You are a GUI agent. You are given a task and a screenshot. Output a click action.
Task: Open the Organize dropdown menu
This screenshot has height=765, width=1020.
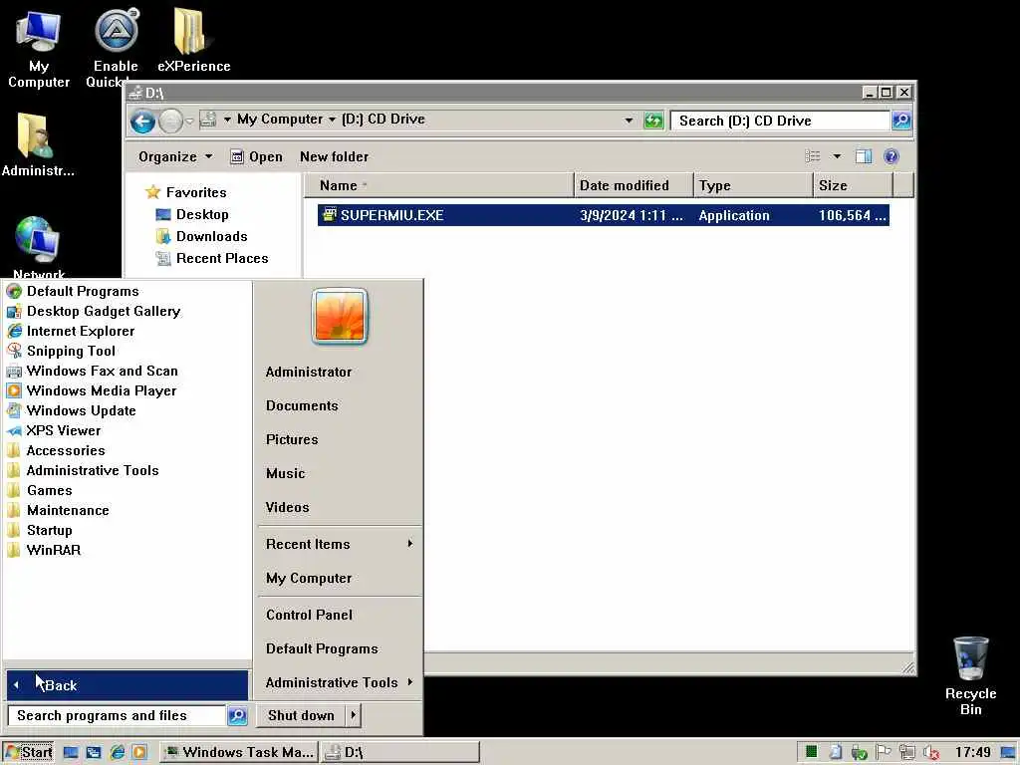coord(175,156)
